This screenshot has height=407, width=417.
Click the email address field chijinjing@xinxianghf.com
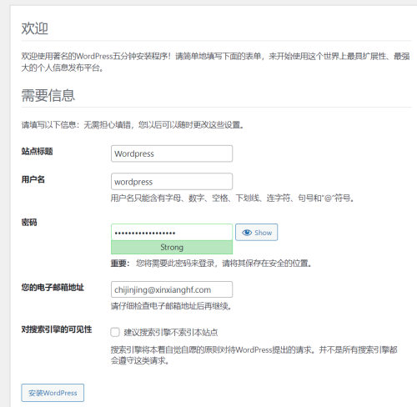click(172, 289)
